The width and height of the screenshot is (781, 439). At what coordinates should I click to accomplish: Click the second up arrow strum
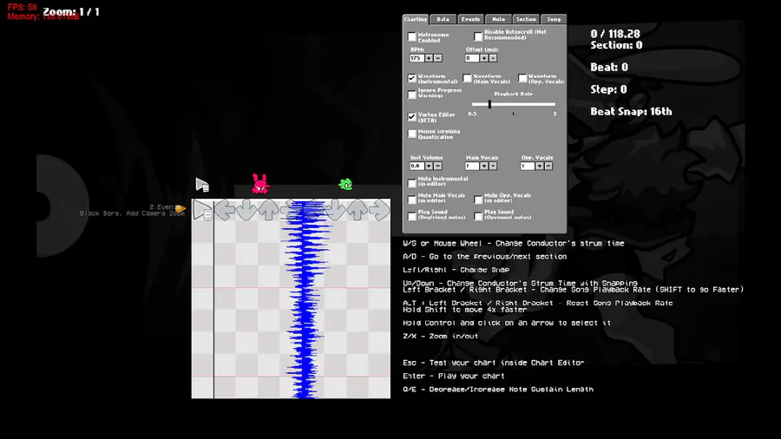[x=358, y=210]
